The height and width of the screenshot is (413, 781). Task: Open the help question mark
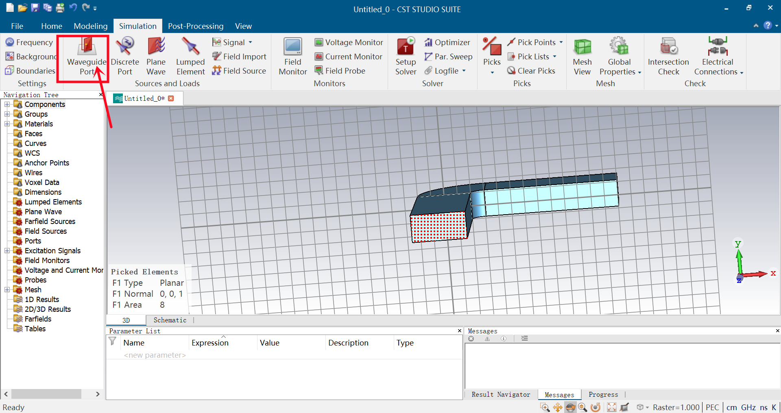coord(768,26)
